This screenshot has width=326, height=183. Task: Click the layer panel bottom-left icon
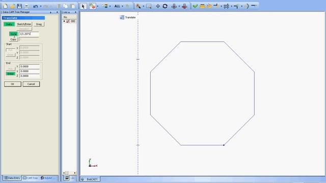pyautogui.click(x=67, y=178)
